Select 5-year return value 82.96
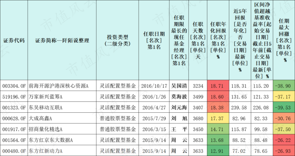Image resolution: width=295 pixels, height=156 pixels. click(x=240, y=118)
